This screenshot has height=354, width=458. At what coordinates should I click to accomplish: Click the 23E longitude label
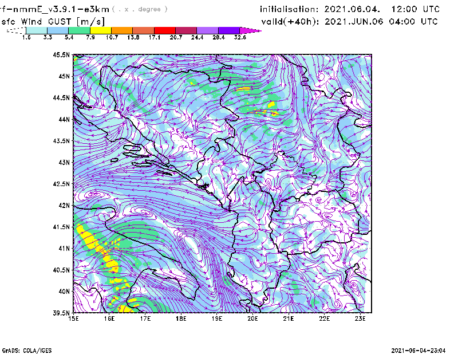(360, 318)
